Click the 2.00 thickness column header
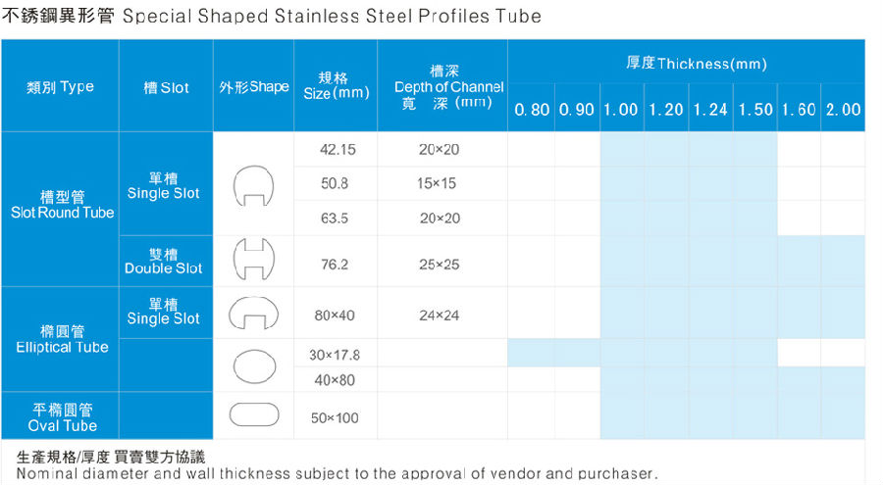 843,110
